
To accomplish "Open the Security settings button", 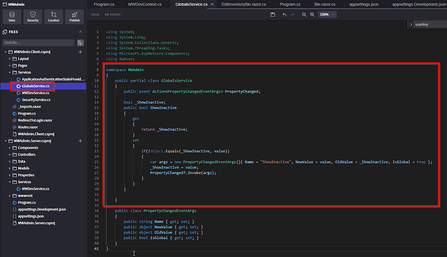I will [x=33, y=17].
